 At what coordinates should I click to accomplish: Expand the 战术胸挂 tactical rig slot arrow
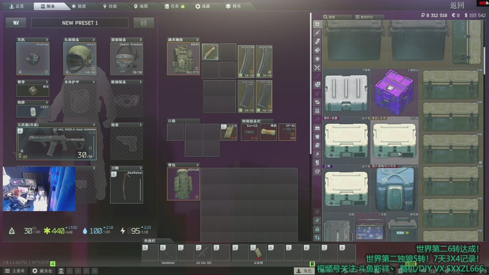(197, 40)
